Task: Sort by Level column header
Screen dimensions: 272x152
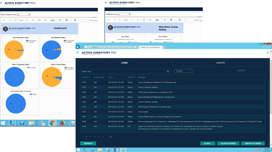Action: 131,77
